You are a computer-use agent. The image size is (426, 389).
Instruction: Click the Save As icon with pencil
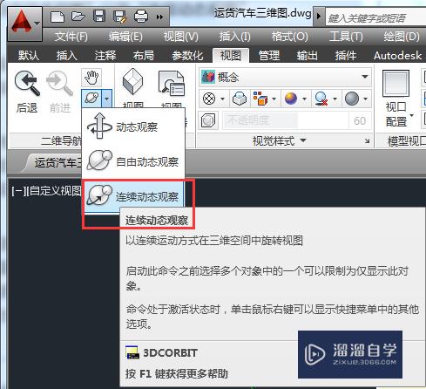120,17
